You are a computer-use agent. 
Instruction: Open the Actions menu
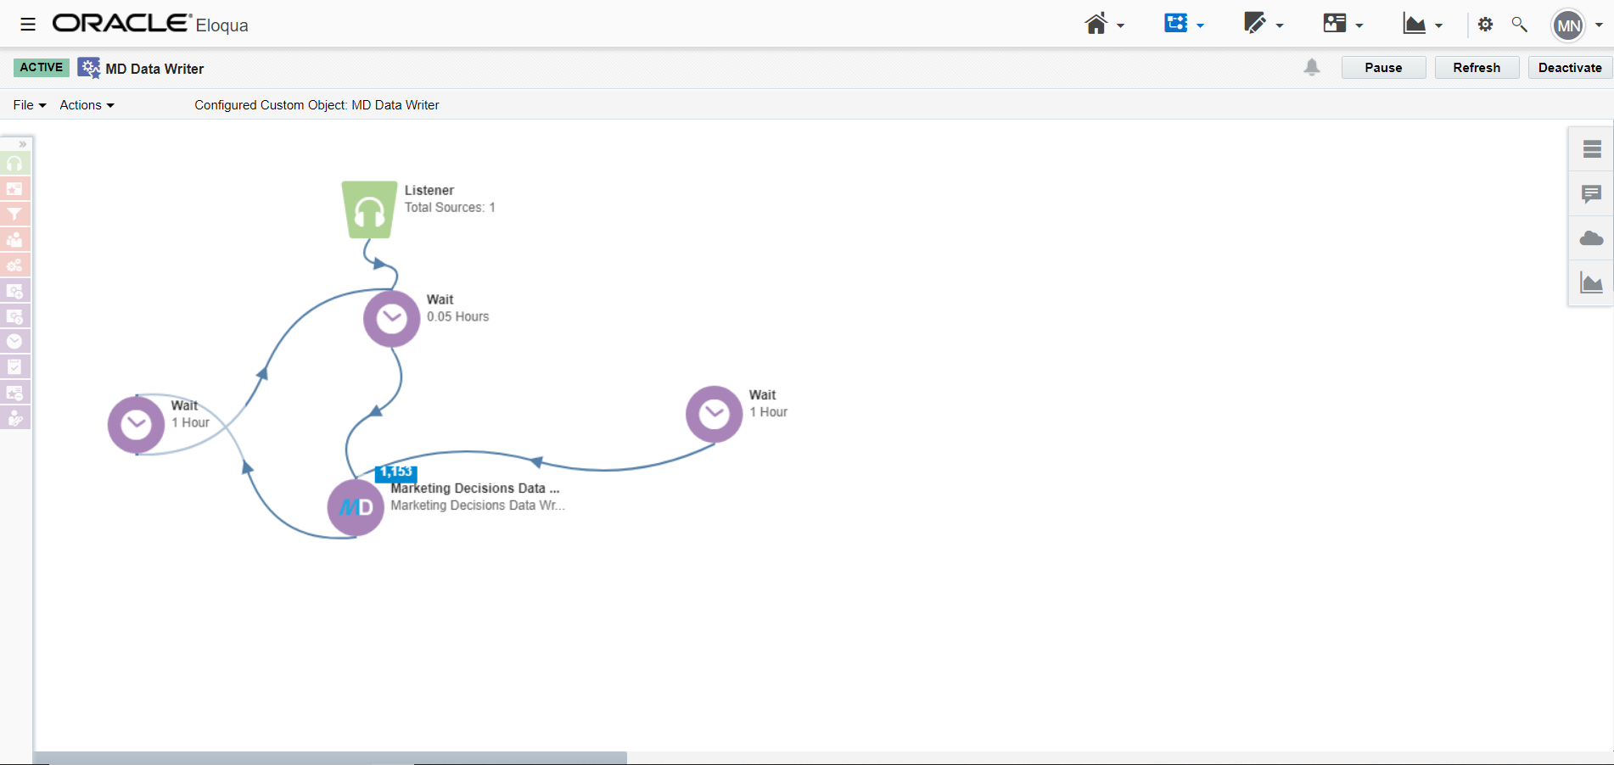(87, 105)
